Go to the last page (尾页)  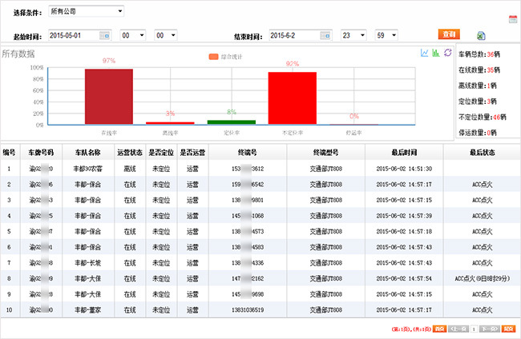coord(508,329)
